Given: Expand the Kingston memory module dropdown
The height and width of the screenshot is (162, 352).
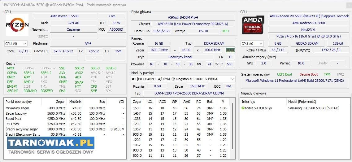Looking at the screenshot, I should click(x=183, y=79).
